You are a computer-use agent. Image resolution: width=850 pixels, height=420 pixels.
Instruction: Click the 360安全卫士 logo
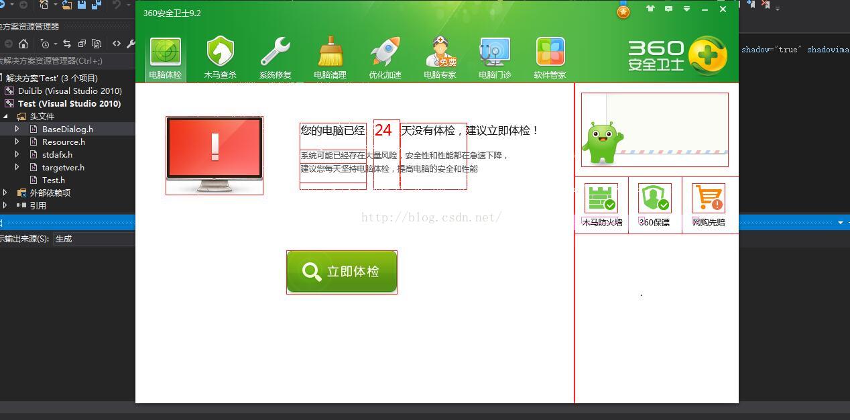[677, 56]
